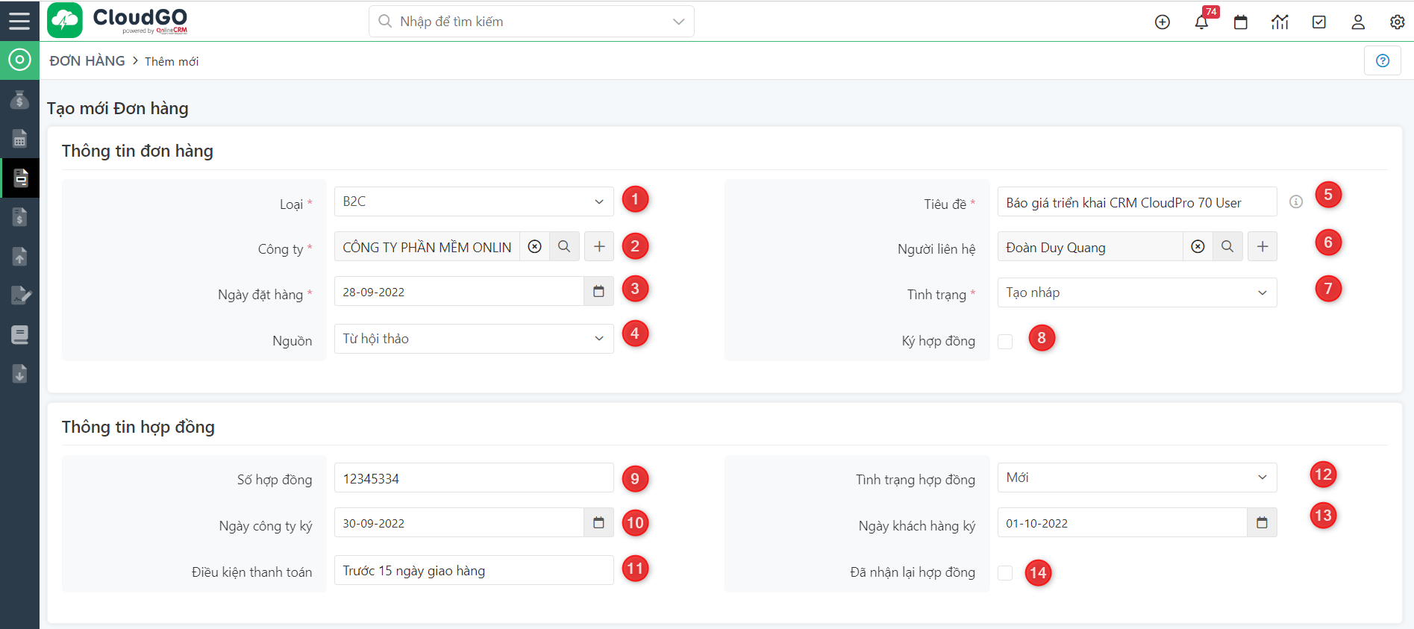The width and height of the screenshot is (1414, 629).
Task: Expand the Loại dropdown showing B2C
Action: pyautogui.click(x=474, y=201)
